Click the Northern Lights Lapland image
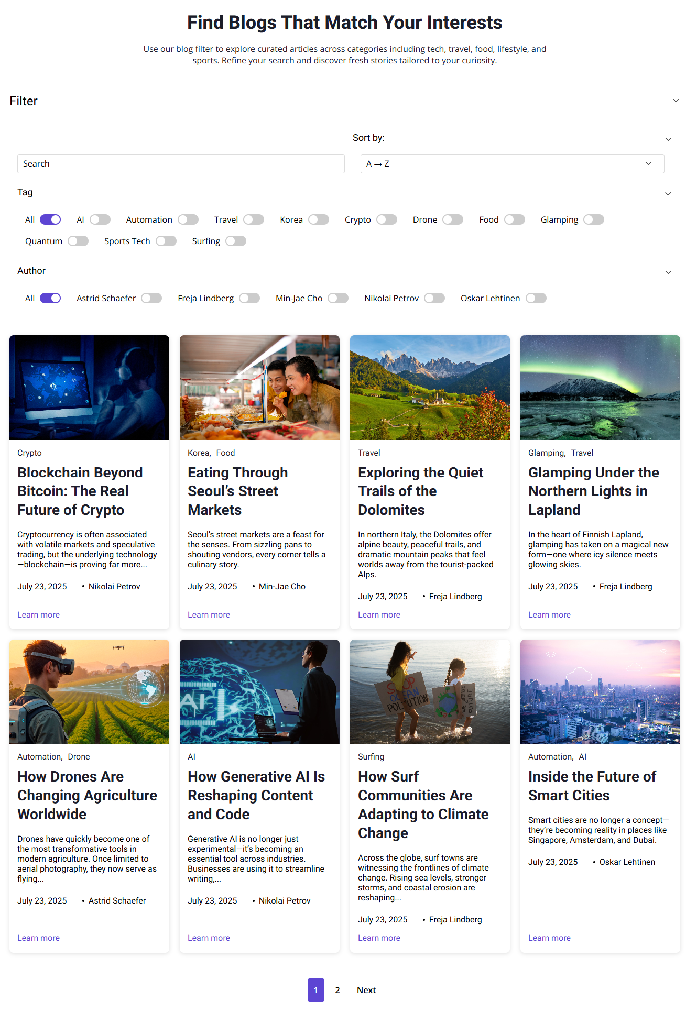This screenshot has width=686, height=1012. pyautogui.click(x=600, y=387)
